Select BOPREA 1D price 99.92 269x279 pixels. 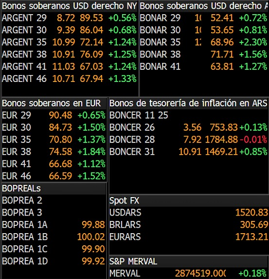click(x=93, y=261)
